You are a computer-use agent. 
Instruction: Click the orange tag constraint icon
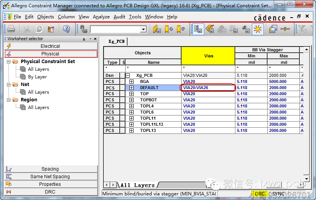pos(210,29)
